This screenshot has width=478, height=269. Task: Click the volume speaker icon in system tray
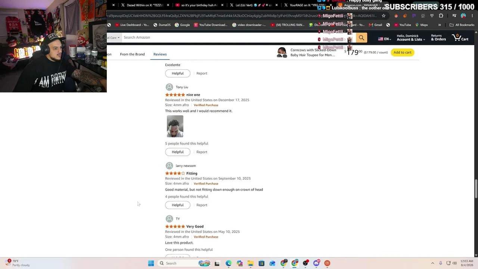pyautogui.click(x=454, y=263)
